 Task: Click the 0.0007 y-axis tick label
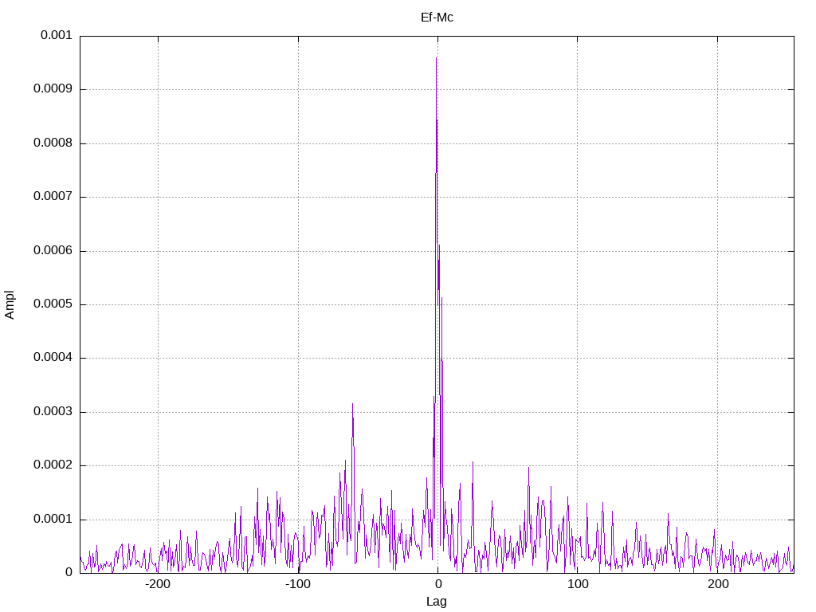pos(53,196)
